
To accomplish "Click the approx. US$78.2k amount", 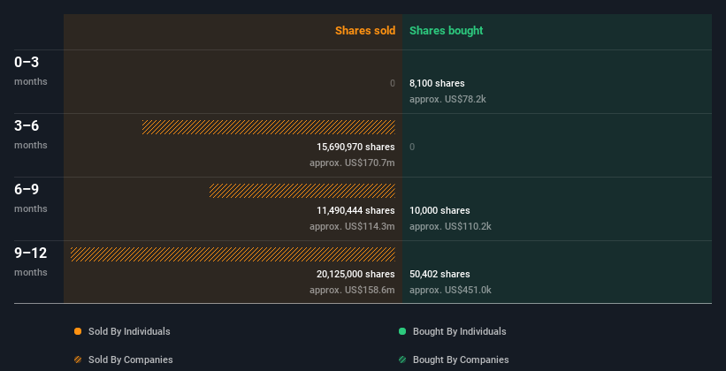I will click(447, 99).
